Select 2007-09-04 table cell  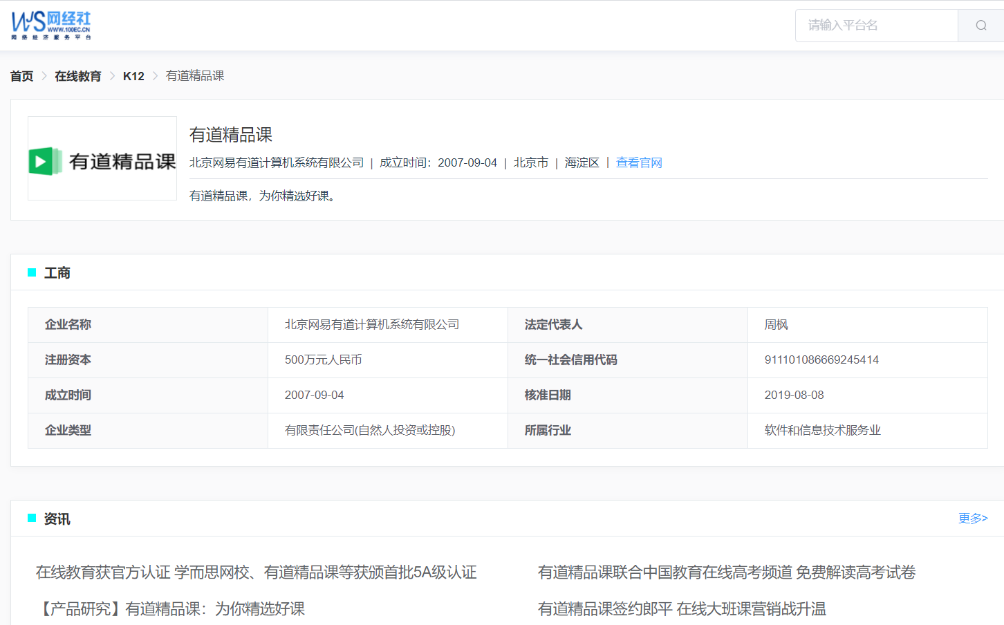click(x=388, y=395)
